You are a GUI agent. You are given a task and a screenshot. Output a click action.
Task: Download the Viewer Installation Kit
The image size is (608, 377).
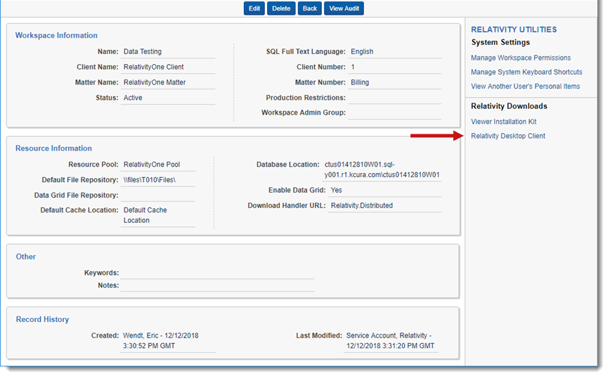point(503,122)
